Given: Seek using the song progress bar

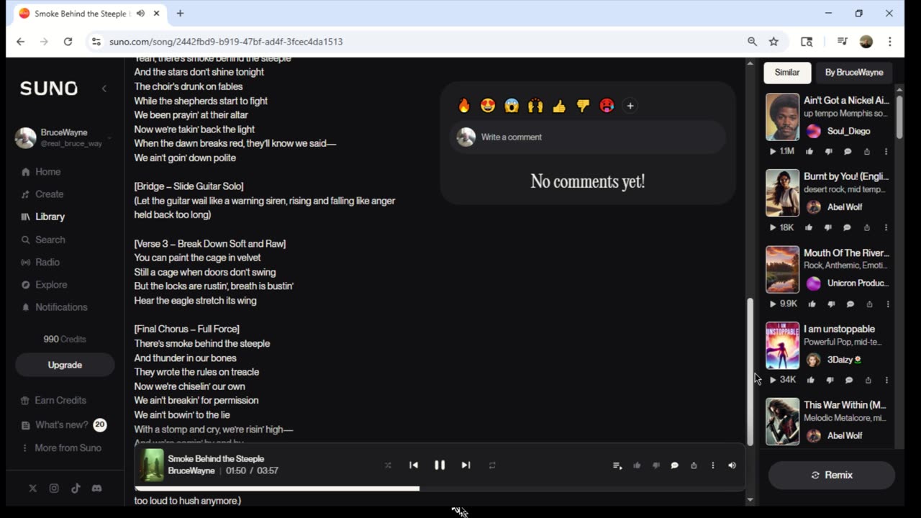Looking at the screenshot, I should click(439, 489).
